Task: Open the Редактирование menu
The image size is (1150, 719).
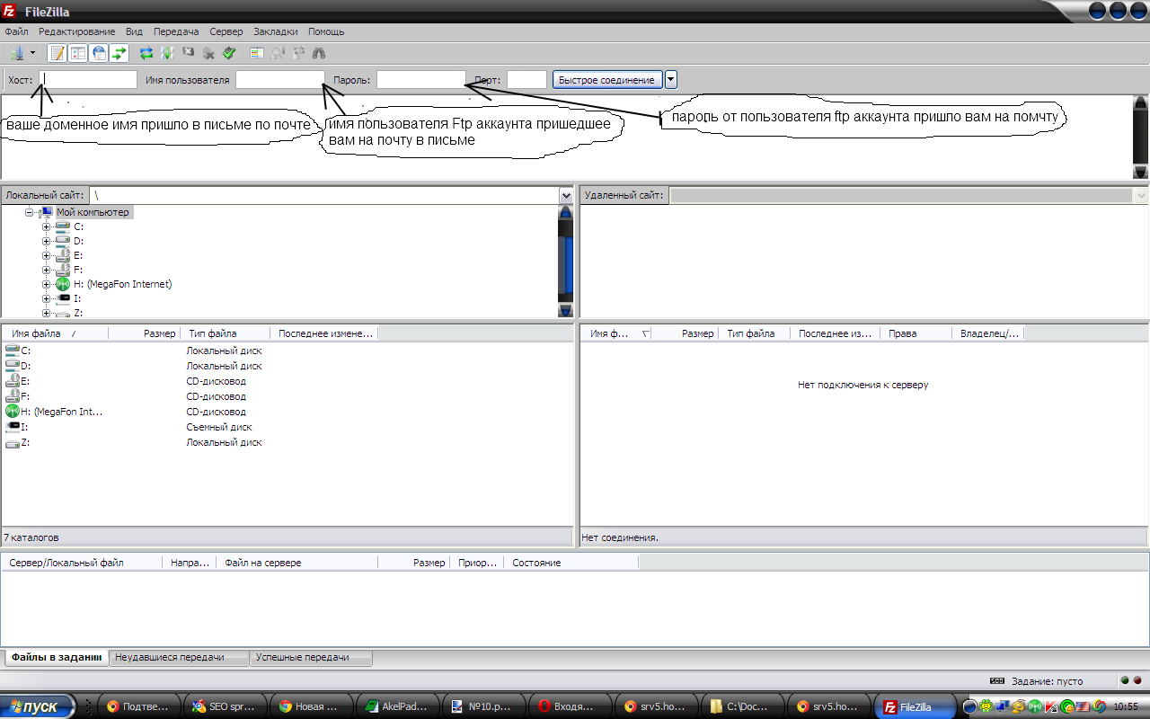Action: (76, 31)
